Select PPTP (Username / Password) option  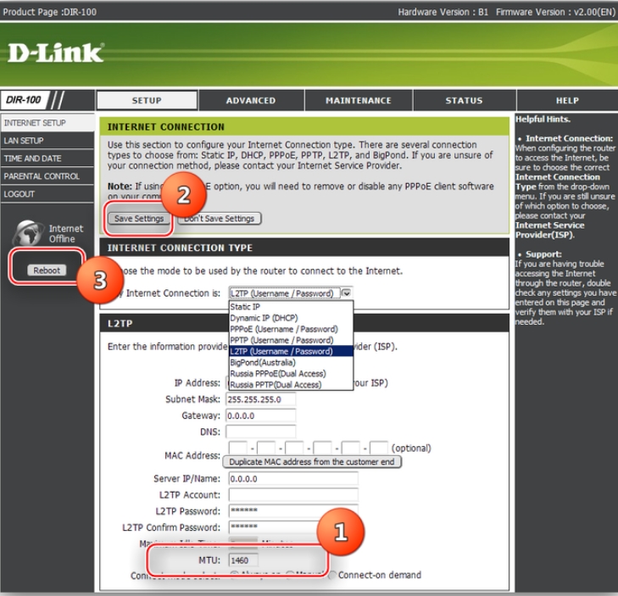(291, 340)
